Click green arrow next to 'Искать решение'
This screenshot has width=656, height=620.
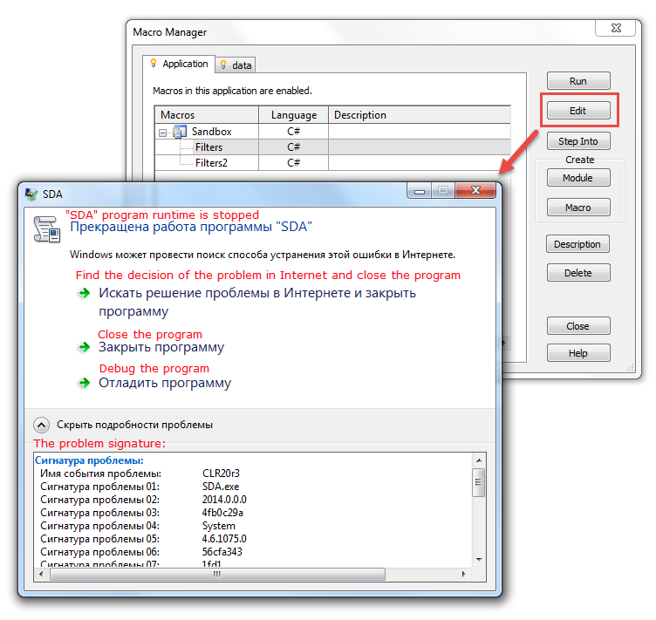[85, 293]
